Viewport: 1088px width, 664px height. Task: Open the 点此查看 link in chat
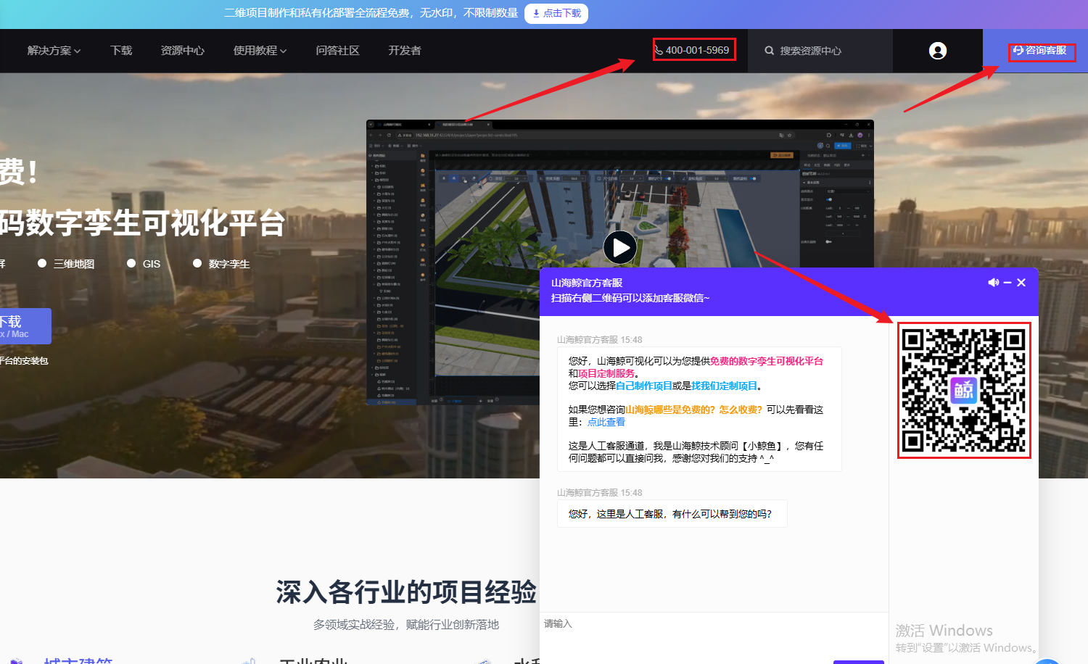coord(606,422)
